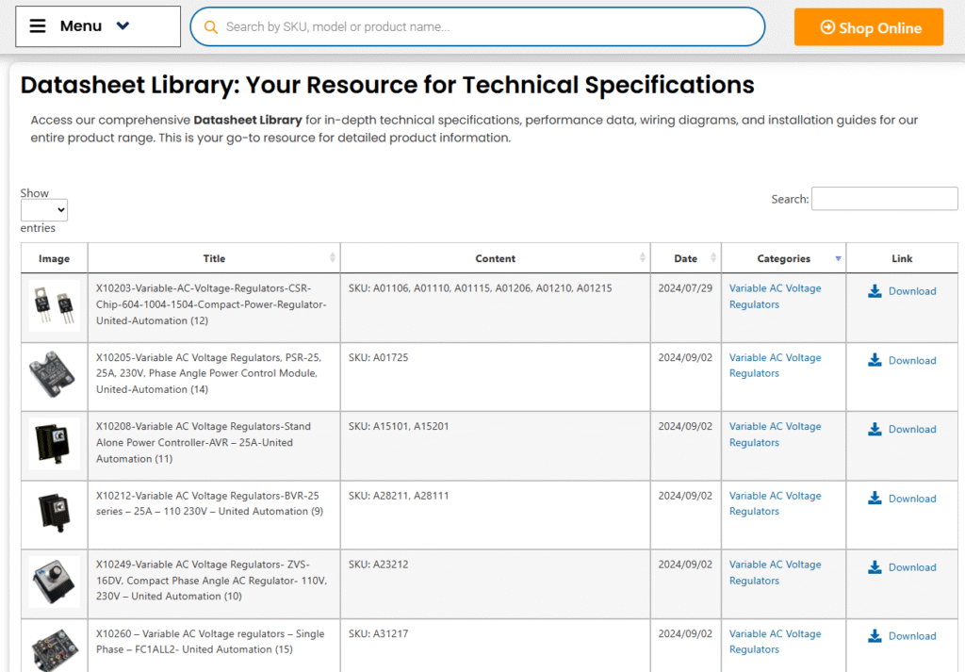The height and width of the screenshot is (672, 965).
Task: Select the X10203 CSR chip product thumbnail
Action: (x=54, y=304)
